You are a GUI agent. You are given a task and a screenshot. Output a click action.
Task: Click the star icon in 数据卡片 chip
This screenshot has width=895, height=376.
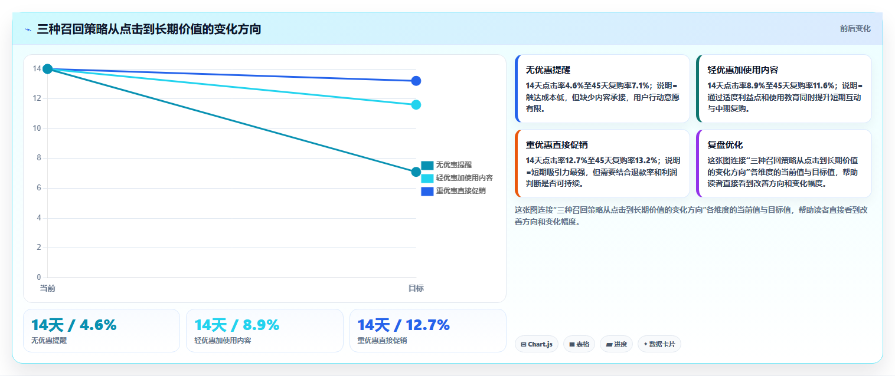click(x=645, y=344)
